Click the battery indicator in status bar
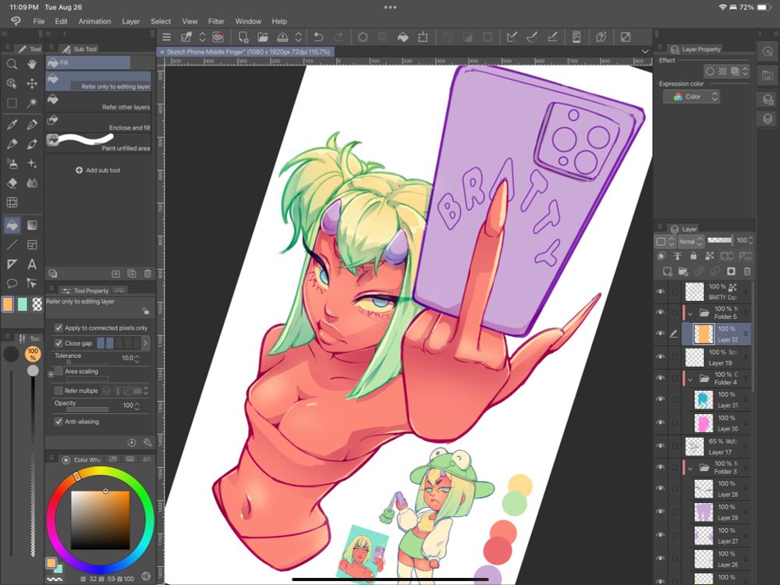780x585 pixels. pyautogui.click(x=764, y=8)
